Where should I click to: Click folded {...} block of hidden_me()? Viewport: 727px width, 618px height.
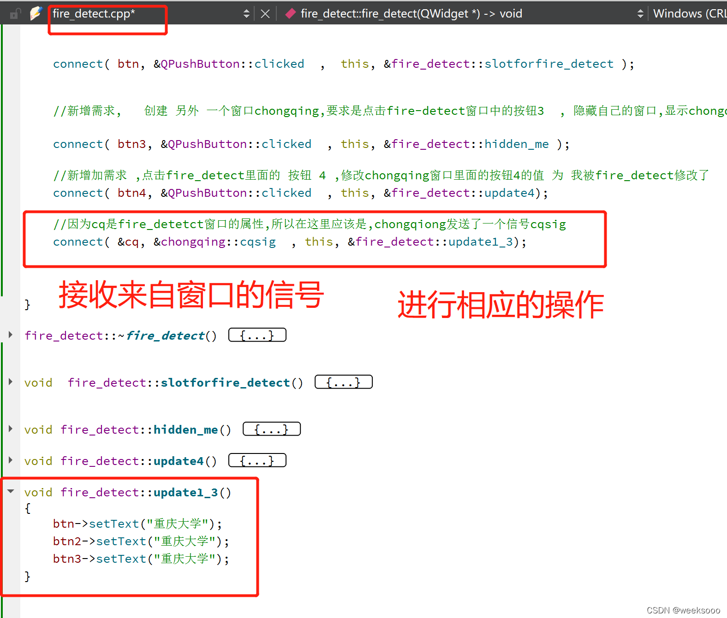pyautogui.click(x=272, y=429)
